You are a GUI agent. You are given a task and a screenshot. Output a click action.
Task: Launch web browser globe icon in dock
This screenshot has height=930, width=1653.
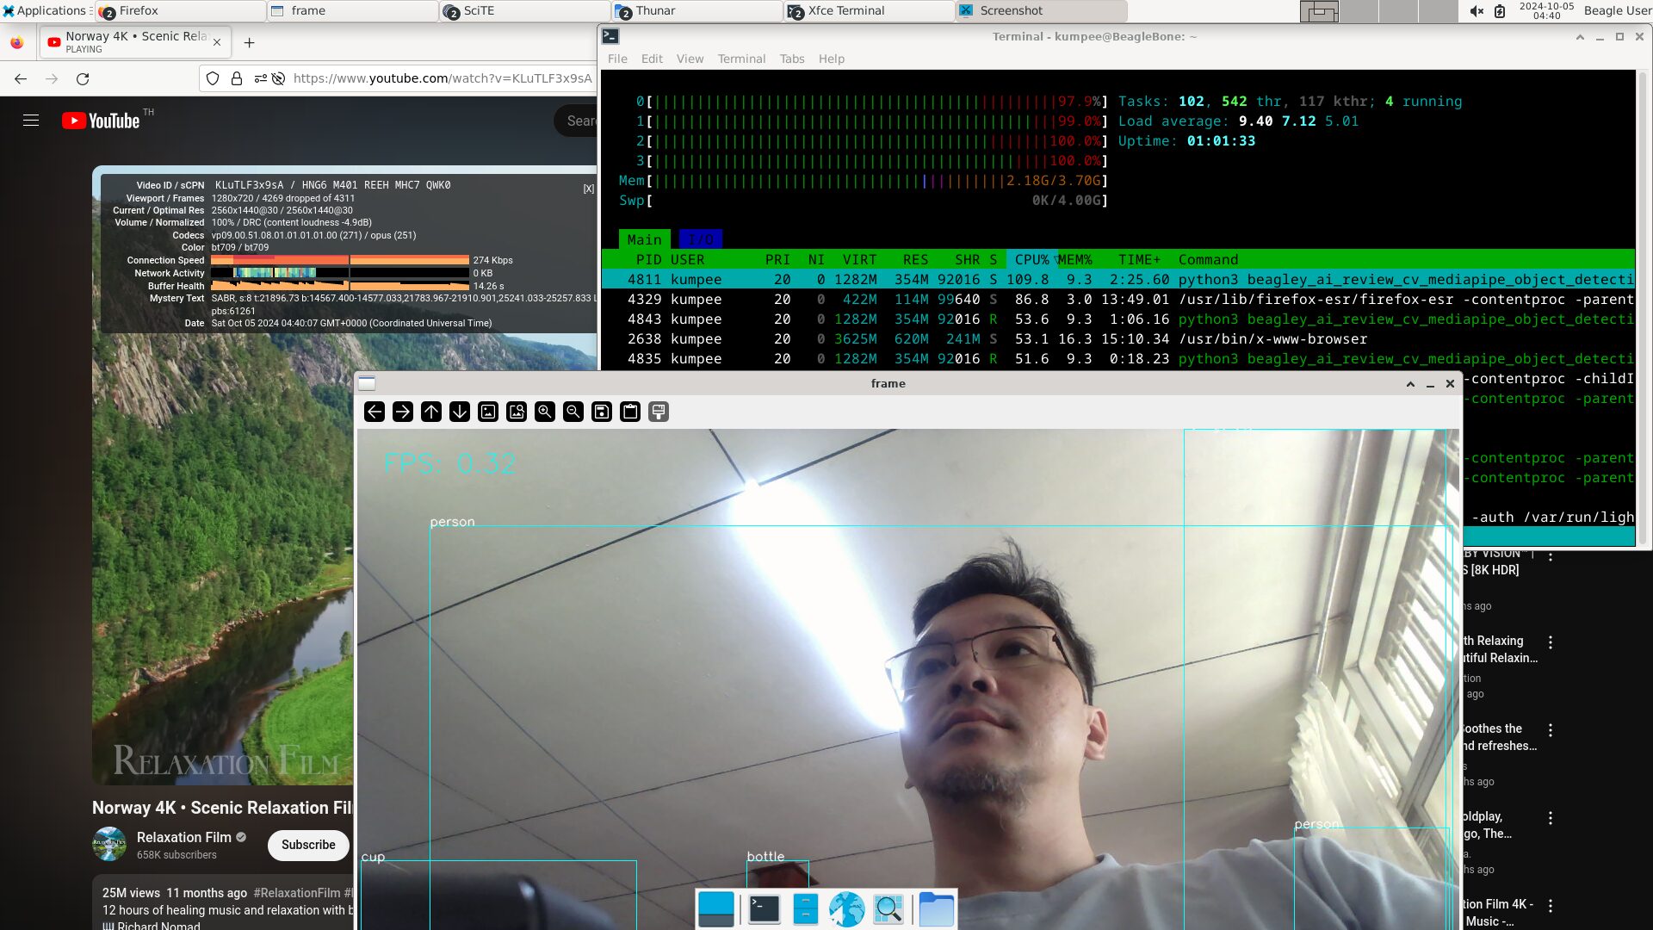pos(847,909)
